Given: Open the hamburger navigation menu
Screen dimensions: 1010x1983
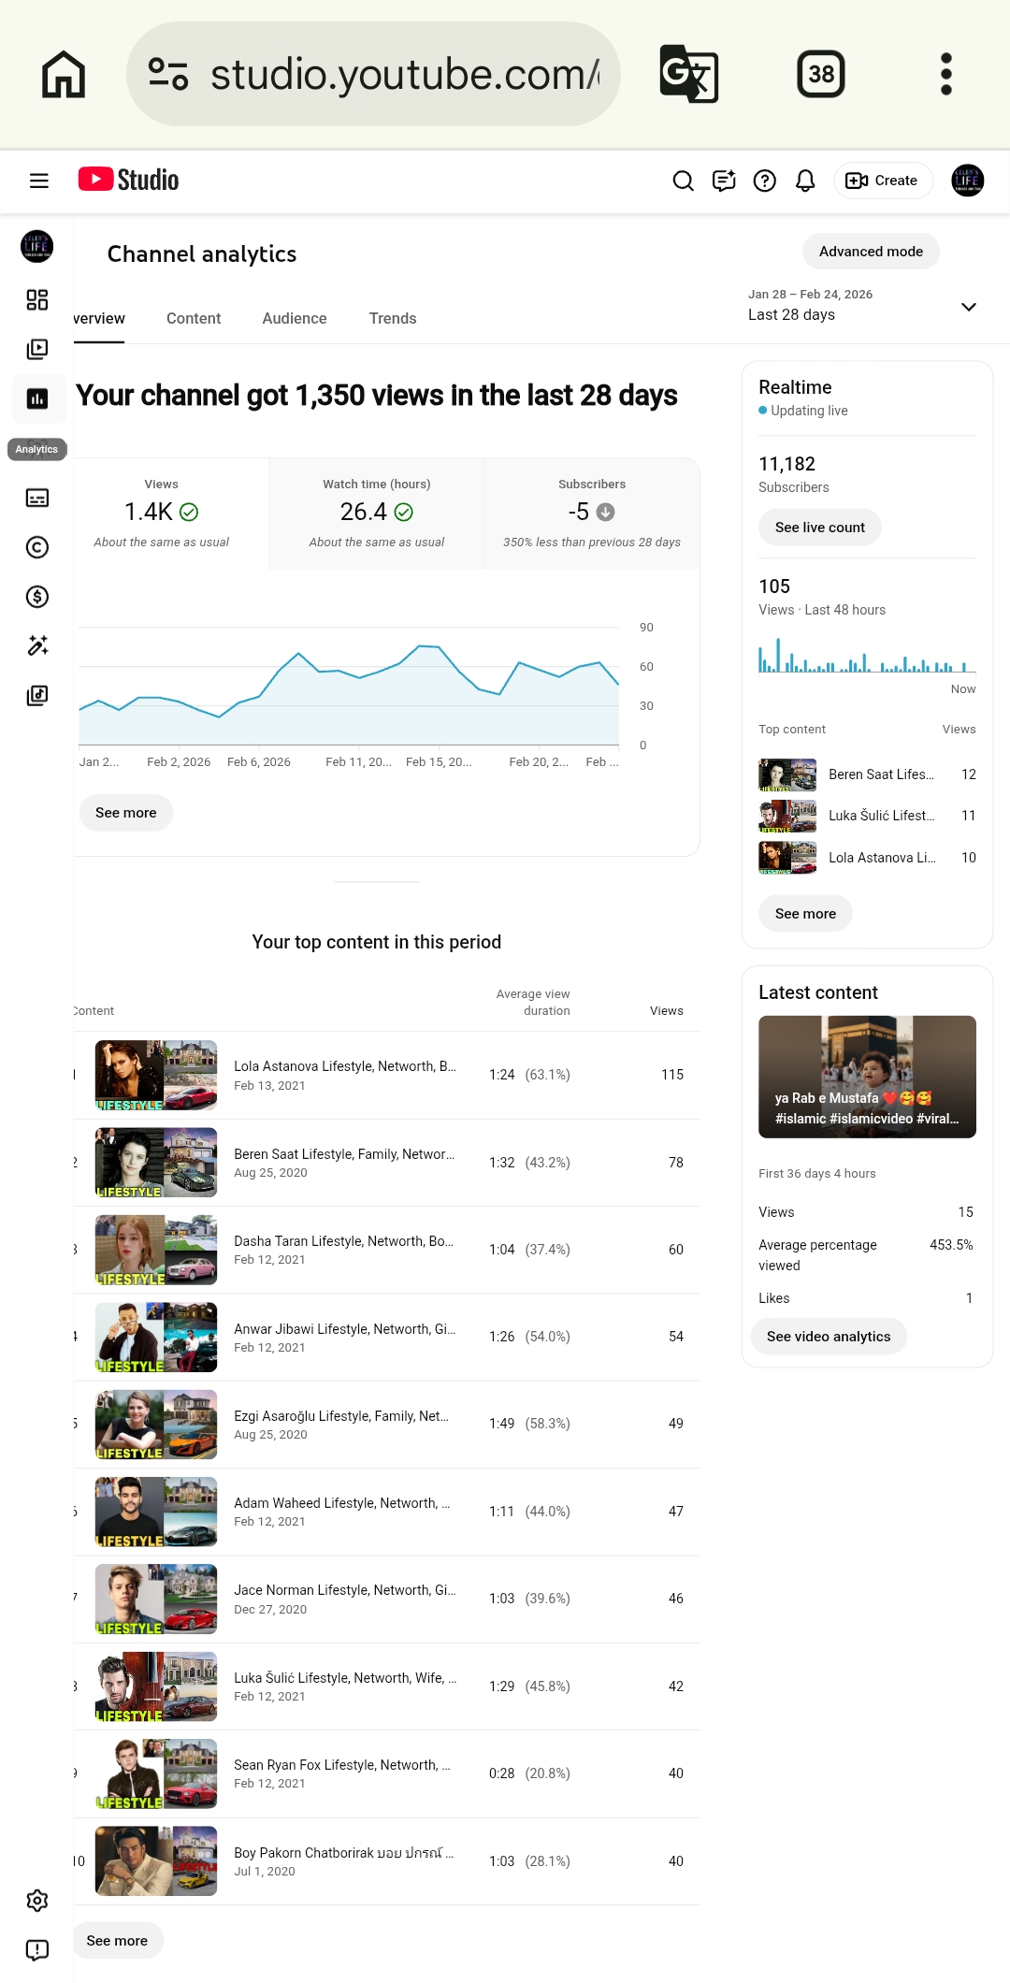Looking at the screenshot, I should pyautogui.click(x=38, y=181).
